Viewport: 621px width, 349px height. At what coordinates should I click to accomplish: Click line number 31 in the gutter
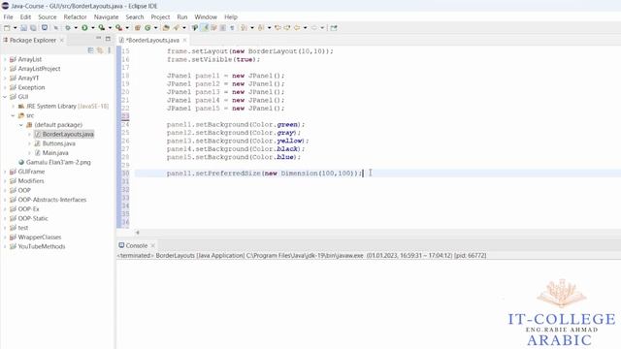pos(125,181)
